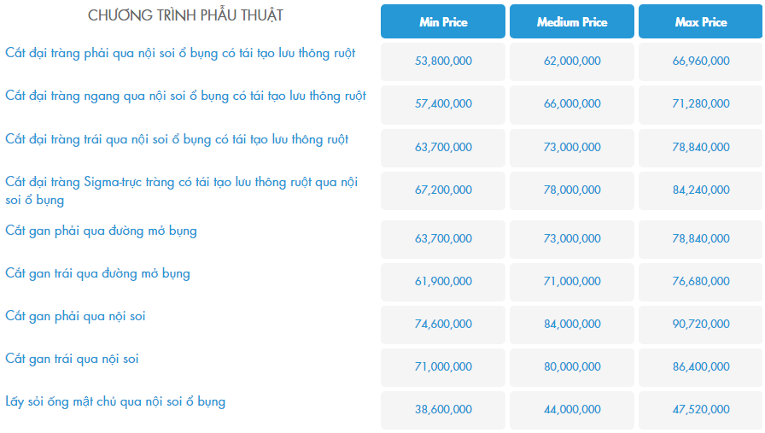Click the Medium Price column header
This screenshot has width=765, height=433.
572,22
